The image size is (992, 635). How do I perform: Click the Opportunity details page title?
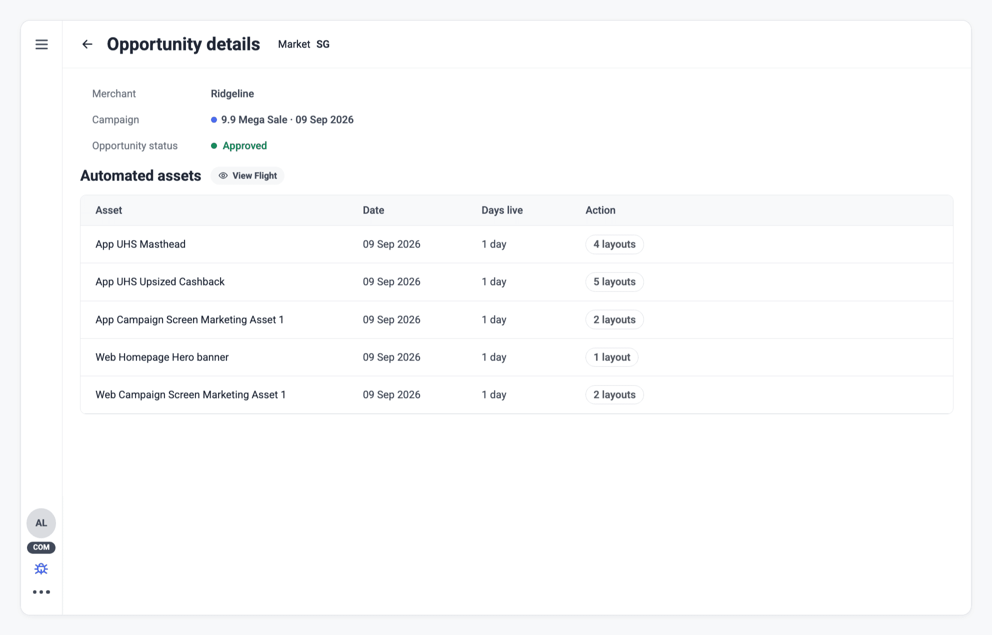click(x=183, y=44)
